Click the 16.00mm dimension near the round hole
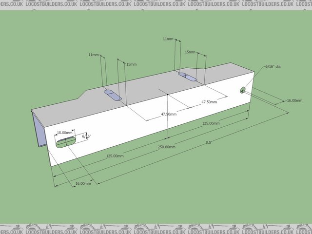312x234 pixels. 294,100
